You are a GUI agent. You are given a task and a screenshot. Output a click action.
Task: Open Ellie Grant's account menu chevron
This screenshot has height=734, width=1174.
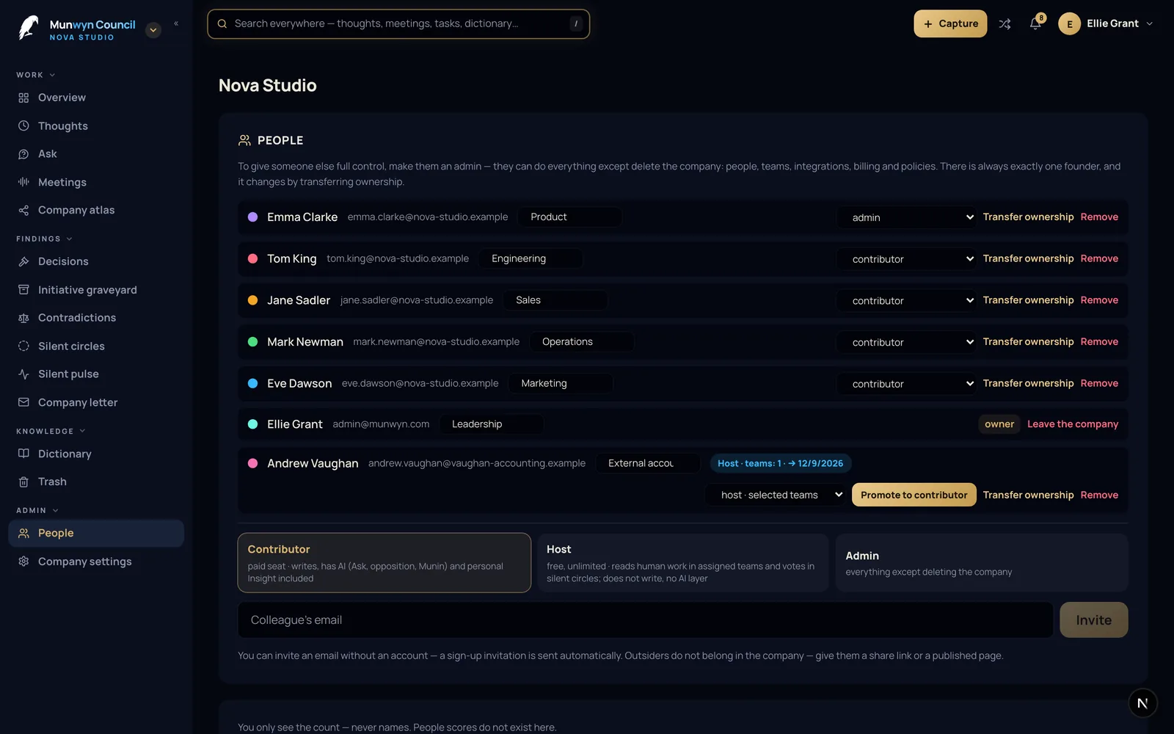(x=1149, y=23)
